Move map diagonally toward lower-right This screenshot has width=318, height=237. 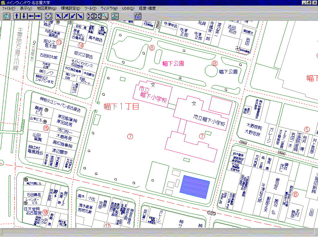pyautogui.click(x=80, y=16)
